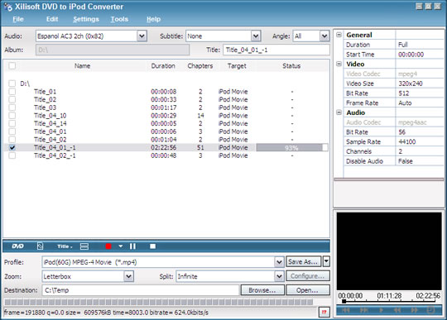Viewport: 447px width, 320px height.
Task: Click the DVD open disc toolbar icon
Action: coord(17,246)
